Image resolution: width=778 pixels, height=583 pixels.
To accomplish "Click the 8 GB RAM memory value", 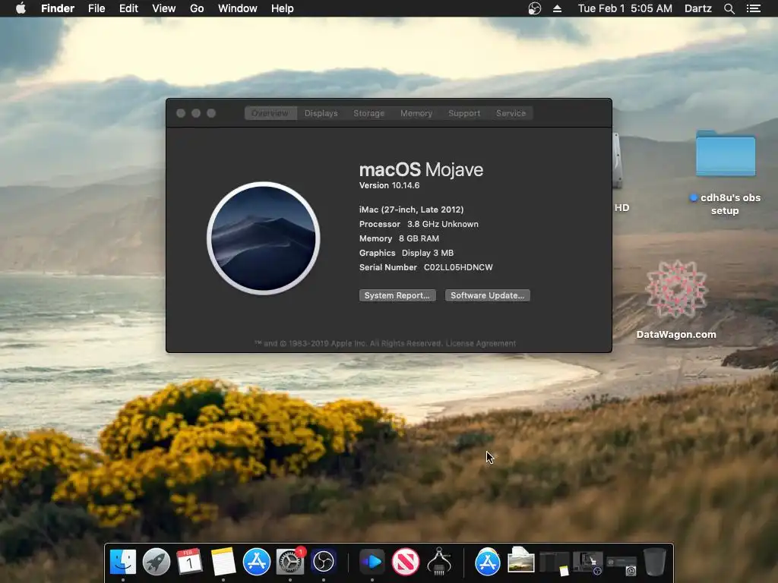I will click(x=419, y=238).
